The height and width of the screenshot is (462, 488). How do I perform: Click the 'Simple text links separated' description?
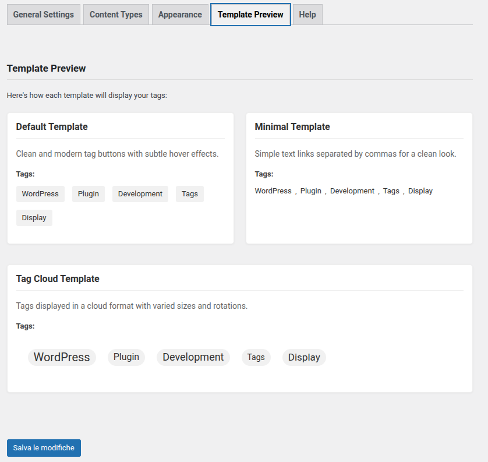point(355,154)
